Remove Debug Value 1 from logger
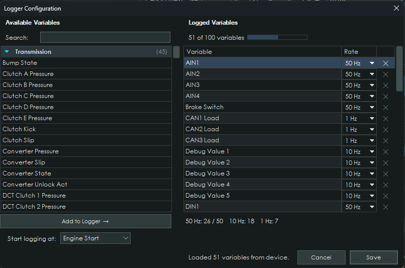 (385, 152)
